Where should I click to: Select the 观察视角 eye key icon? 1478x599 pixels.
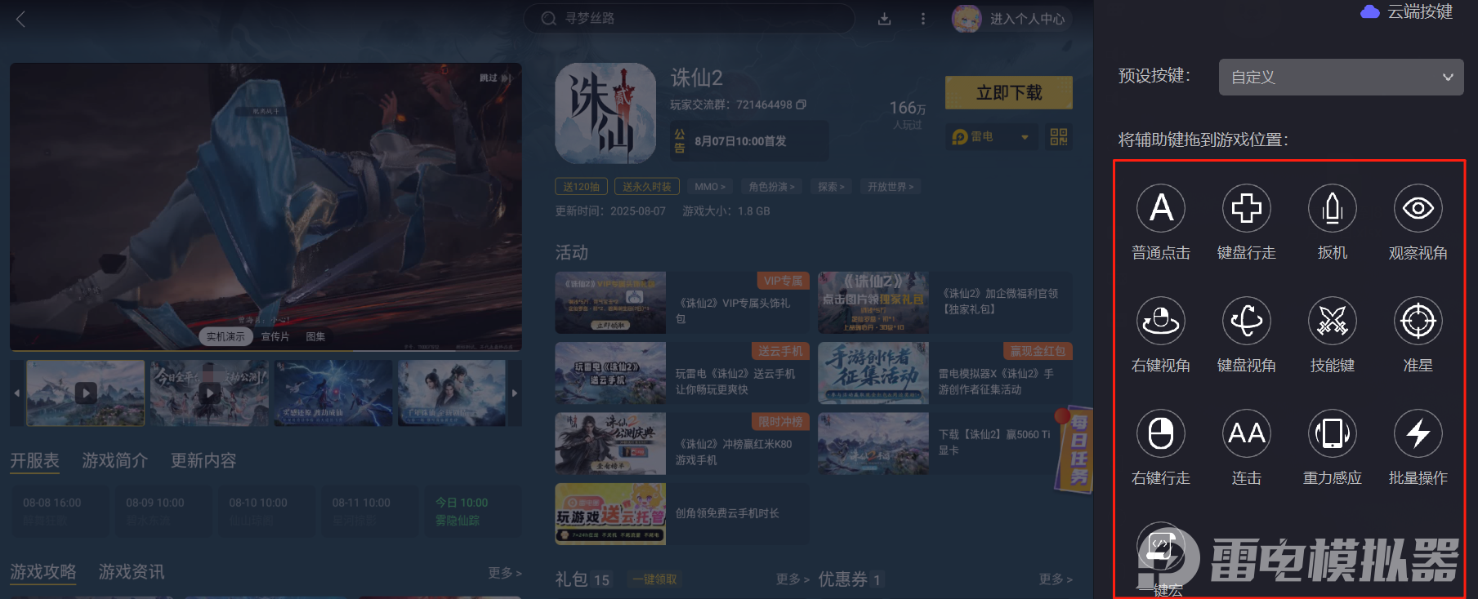tap(1418, 208)
